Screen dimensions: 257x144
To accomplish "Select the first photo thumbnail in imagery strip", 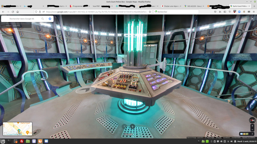I will [241, 134].
